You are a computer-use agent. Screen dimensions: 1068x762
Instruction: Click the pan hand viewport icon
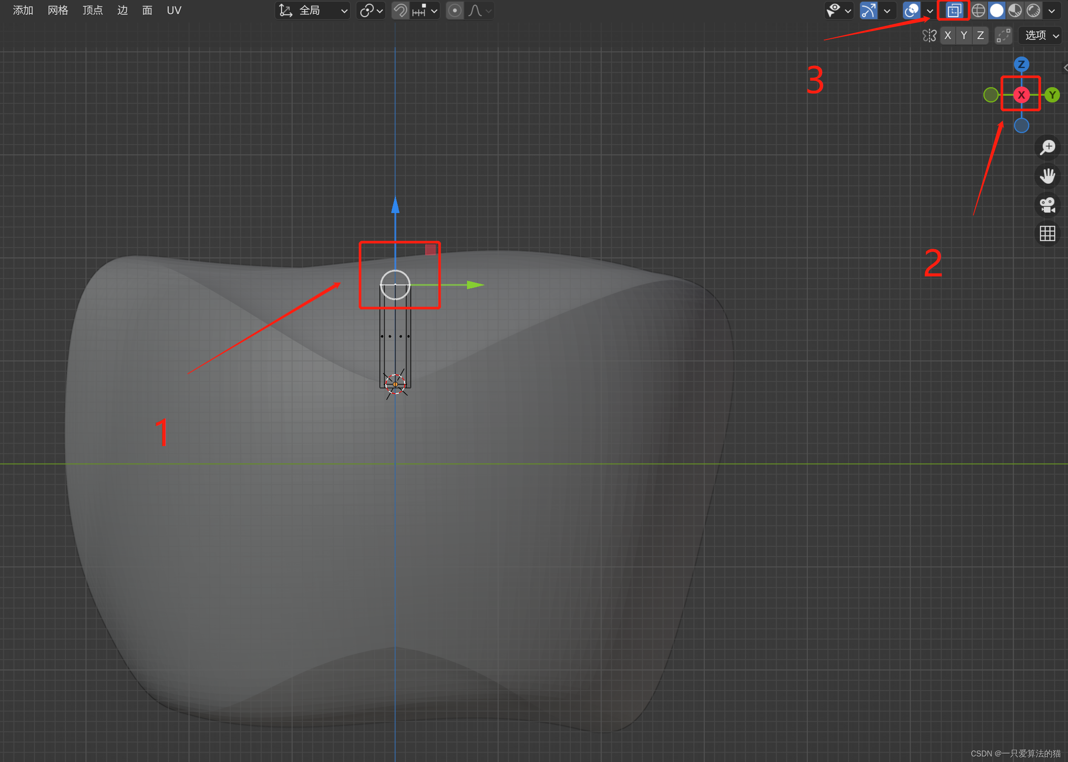click(1047, 176)
